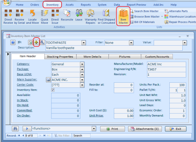Click the add new item plus icon

[x=36, y=43]
